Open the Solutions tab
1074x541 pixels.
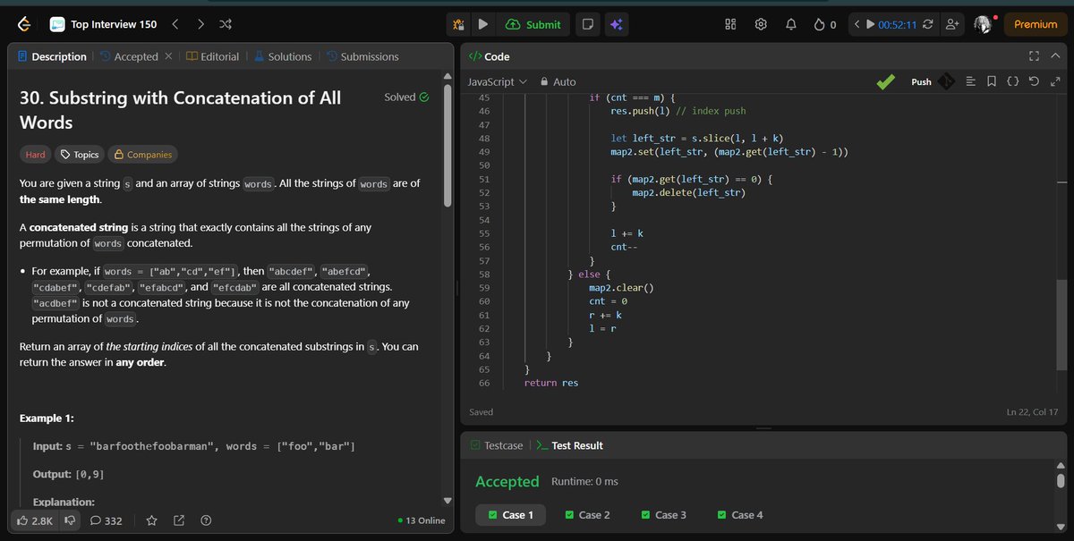[283, 56]
